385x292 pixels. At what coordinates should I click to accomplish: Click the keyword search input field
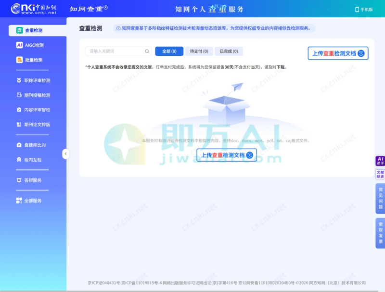[111, 51]
